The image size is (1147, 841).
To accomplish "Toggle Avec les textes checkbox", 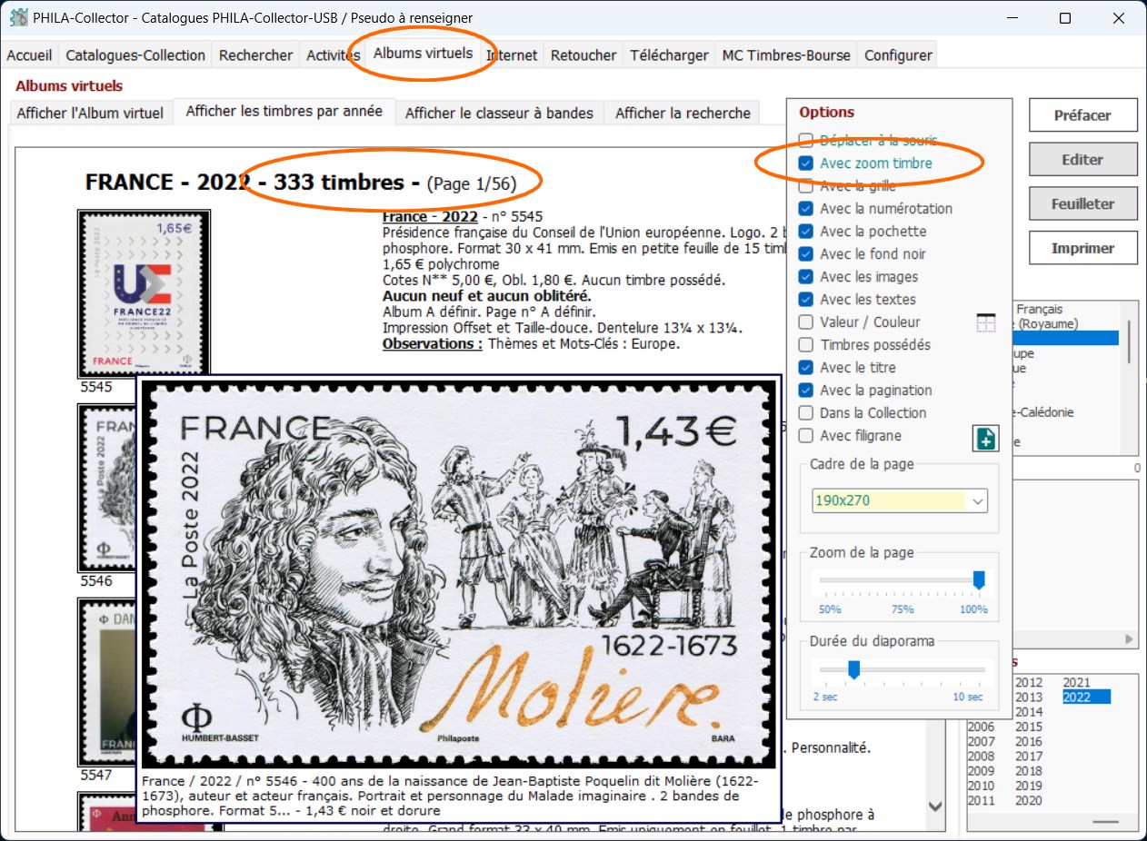I will pyautogui.click(x=805, y=300).
